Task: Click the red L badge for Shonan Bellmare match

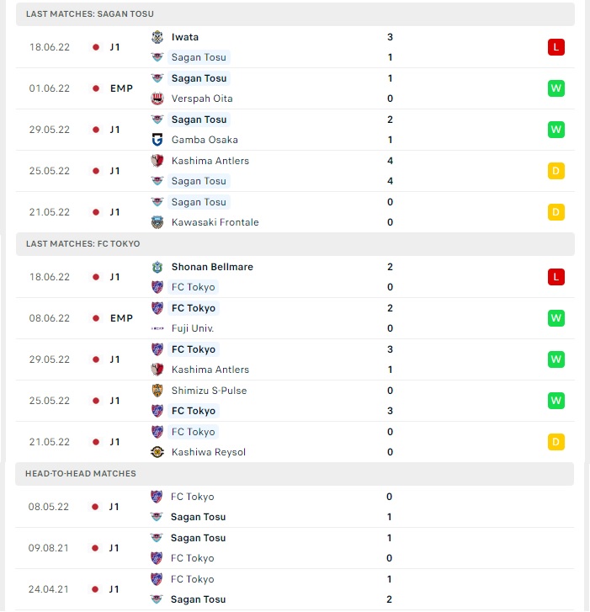Action: [556, 277]
